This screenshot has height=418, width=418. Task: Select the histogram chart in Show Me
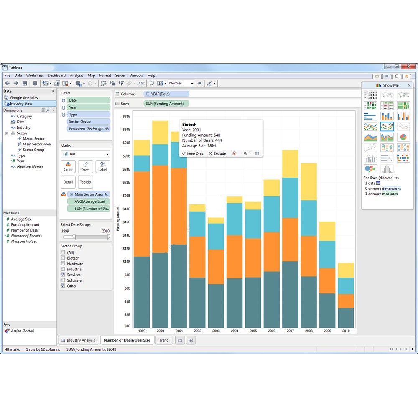point(387,169)
